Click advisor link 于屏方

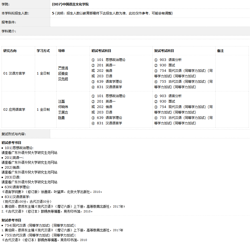[63, 112]
